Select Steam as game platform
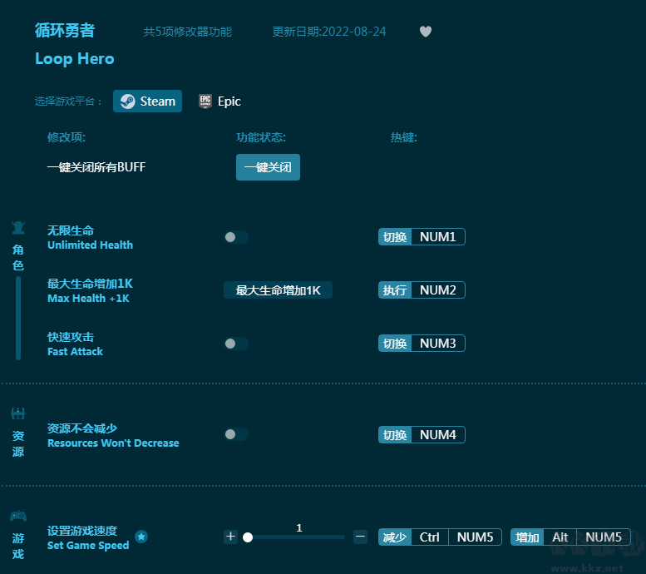The image size is (646, 574). pyautogui.click(x=147, y=101)
